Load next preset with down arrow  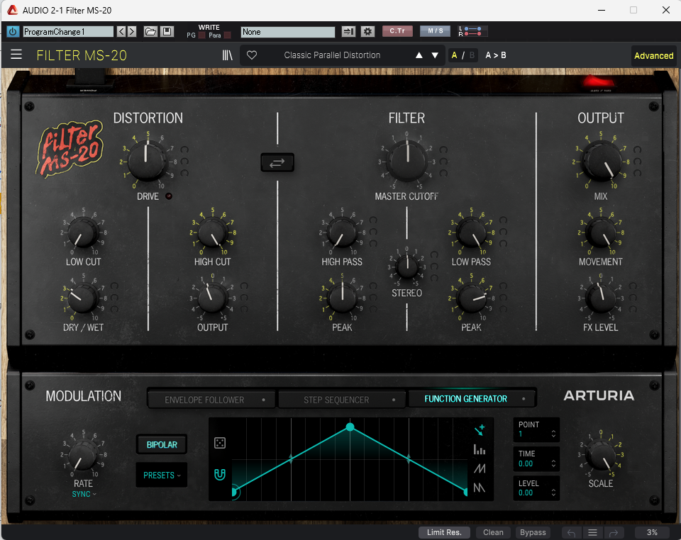(435, 55)
